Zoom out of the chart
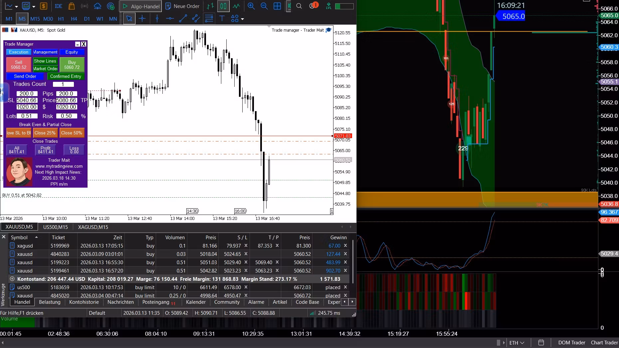The height and width of the screenshot is (348, 619). coord(264,6)
